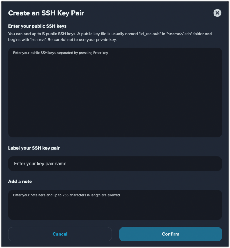Image resolution: width=230 pixels, height=248 pixels.
Task: Click 'You can add up to 5' text
Action: [26, 34]
